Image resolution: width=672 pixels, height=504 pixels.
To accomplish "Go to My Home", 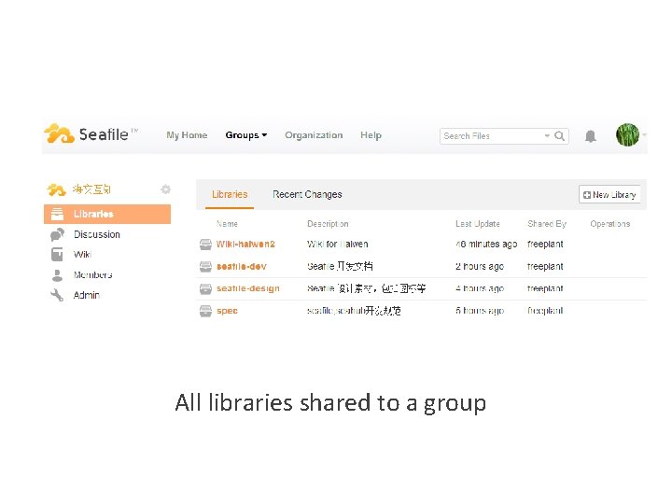I will point(187,135).
